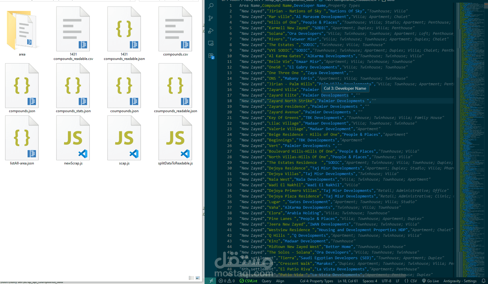Select the compounds.json file icon
Screen dimensions: 488x284
click(x=22, y=86)
